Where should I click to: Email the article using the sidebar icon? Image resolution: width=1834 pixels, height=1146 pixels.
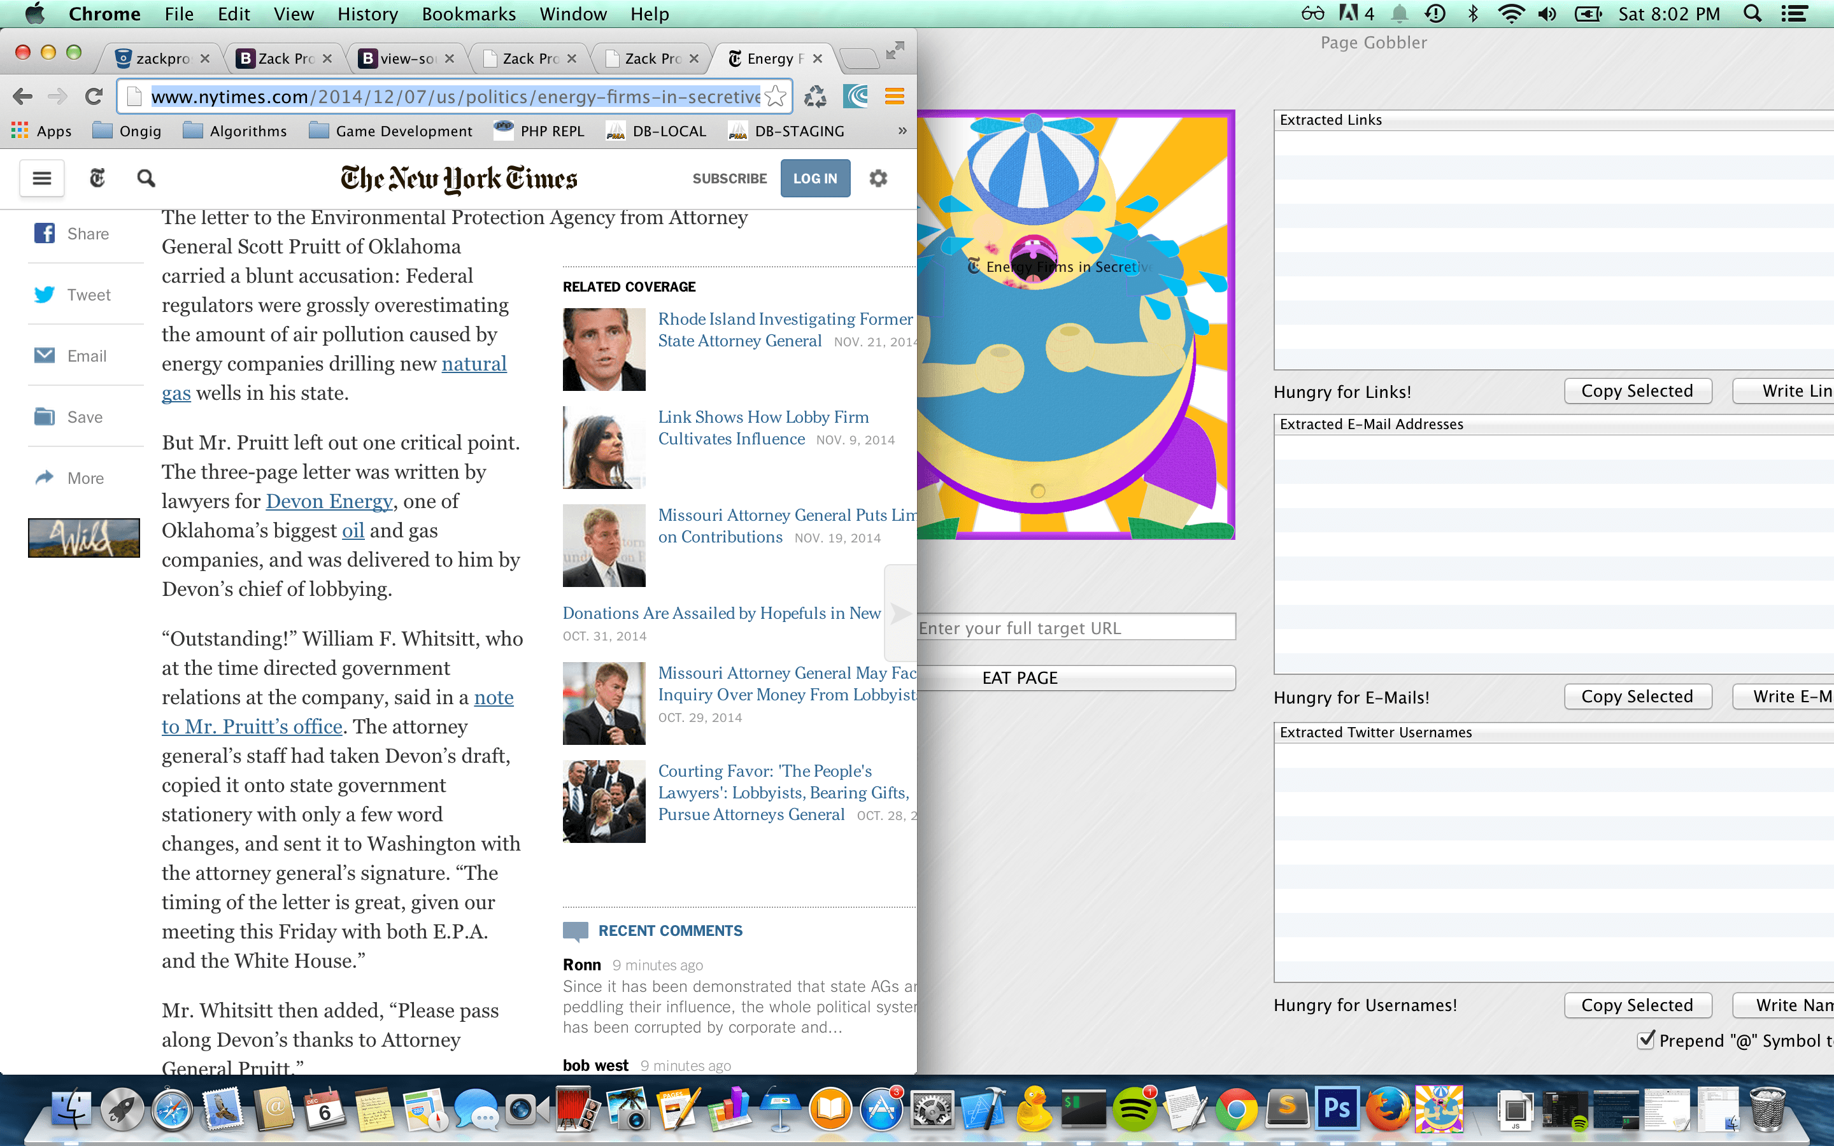click(x=45, y=355)
